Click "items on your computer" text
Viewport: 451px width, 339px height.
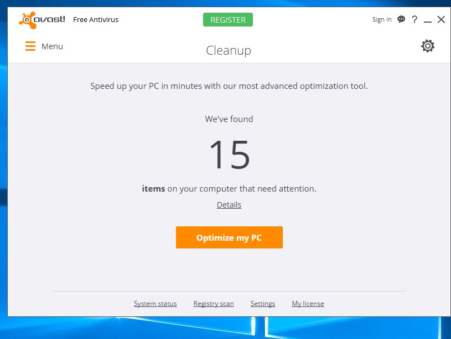point(229,189)
